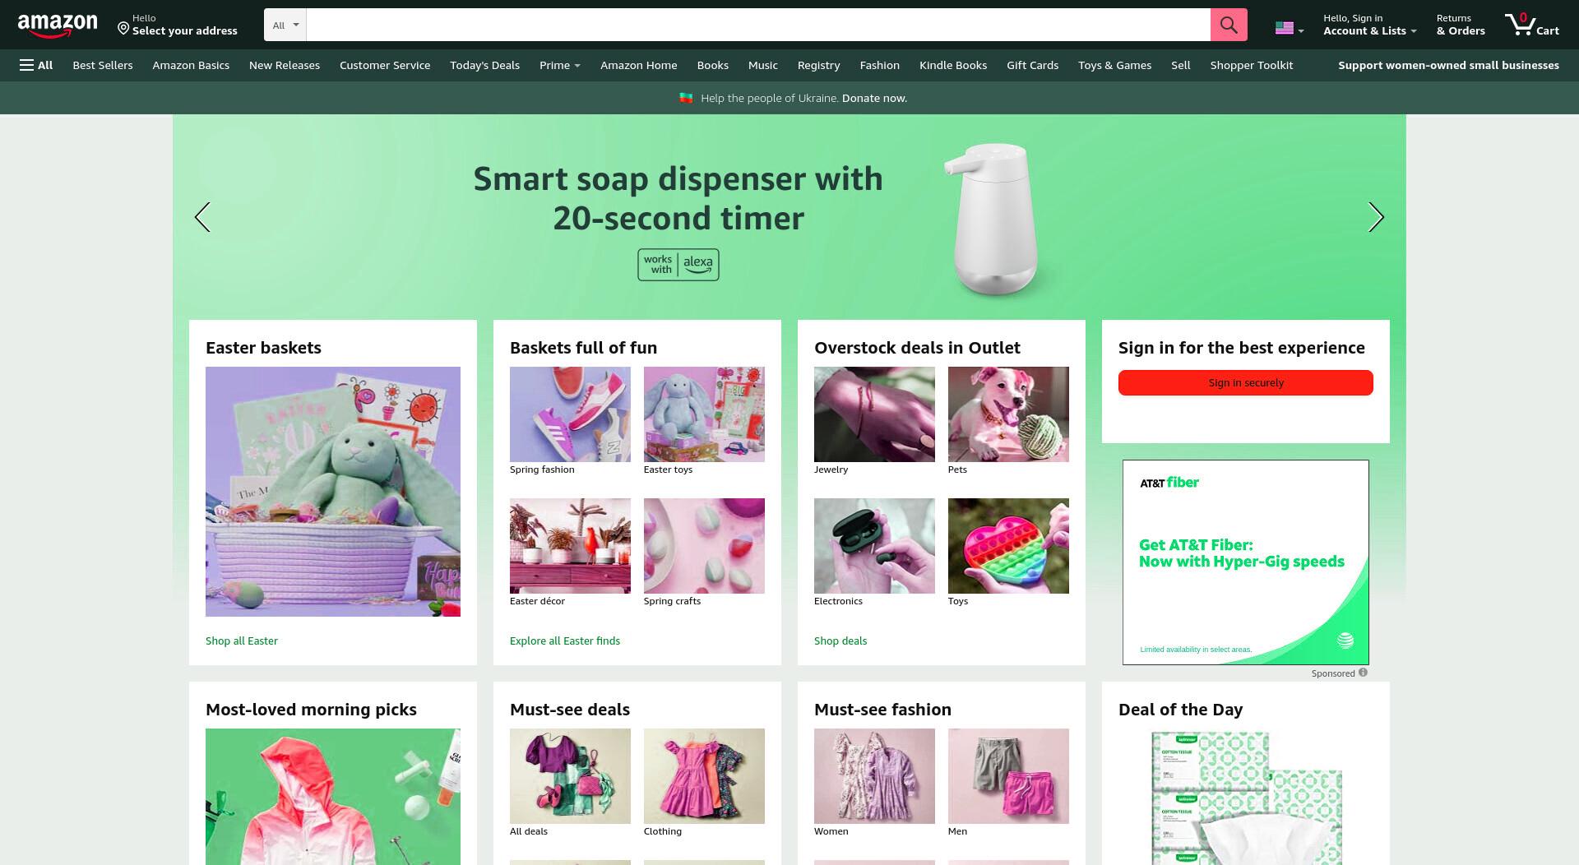Open Gift Cards from the navigation bar
Viewport: 1579px width, 865px height.
(1032, 65)
